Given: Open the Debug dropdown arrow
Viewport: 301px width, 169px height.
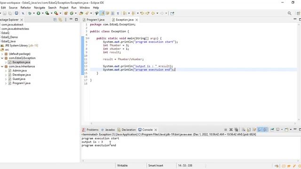Looking at the screenshot, I should 34,13.
